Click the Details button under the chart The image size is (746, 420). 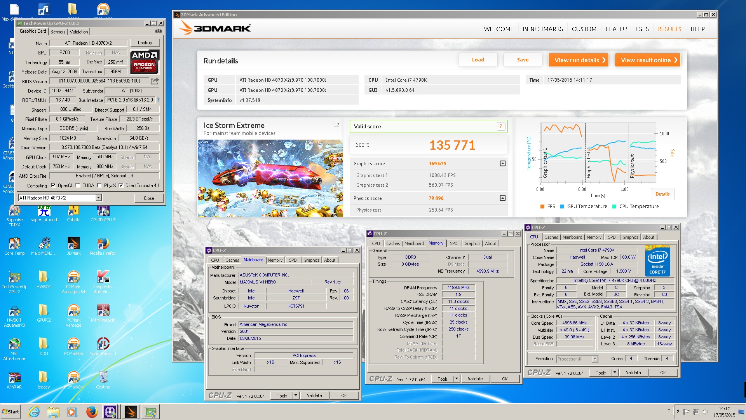pyautogui.click(x=662, y=194)
